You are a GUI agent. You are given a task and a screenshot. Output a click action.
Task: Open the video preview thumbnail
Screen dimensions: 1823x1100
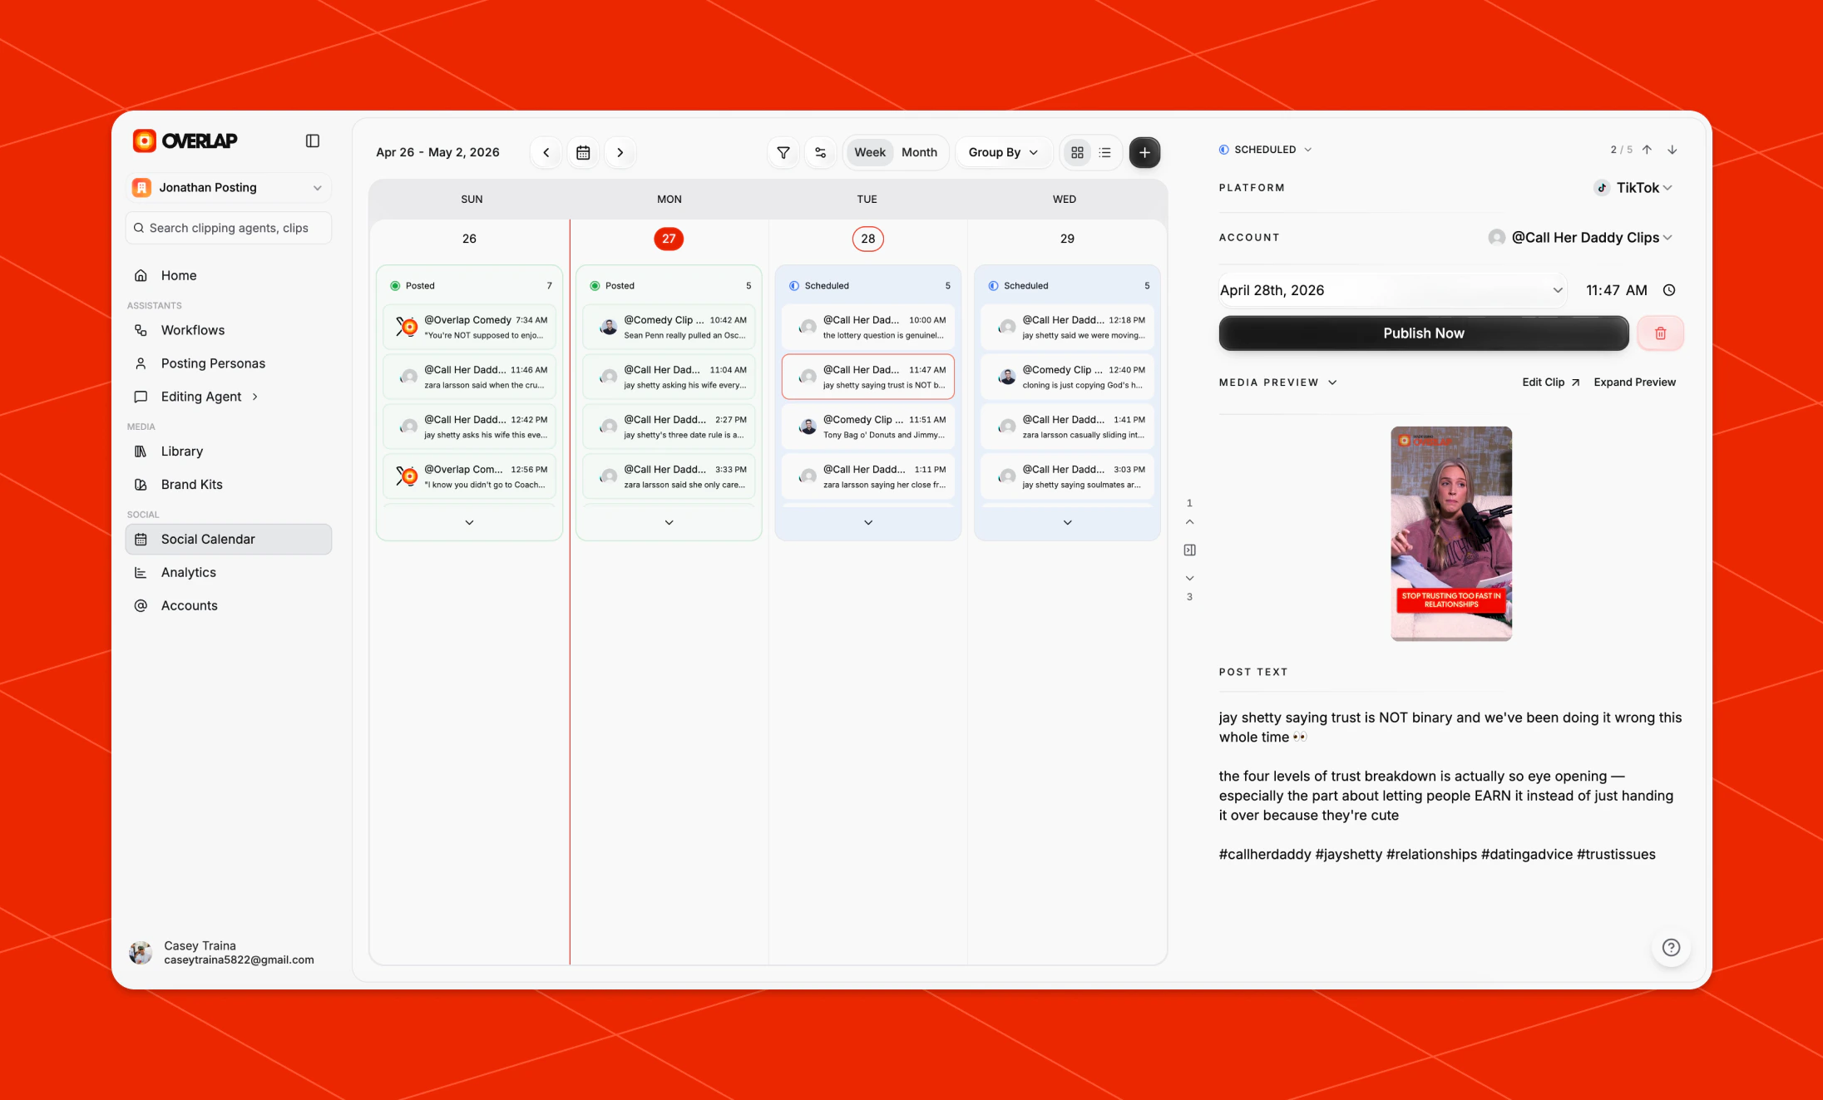coord(1451,534)
